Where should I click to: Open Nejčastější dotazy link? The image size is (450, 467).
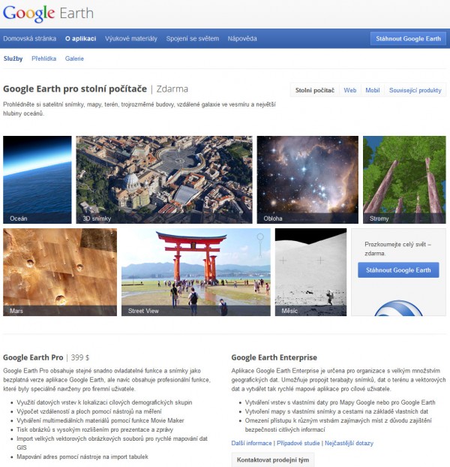point(349,443)
